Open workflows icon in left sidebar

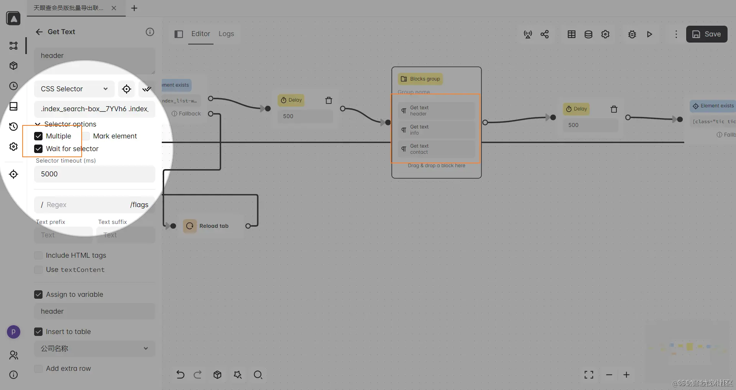pyautogui.click(x=13, y=46)
